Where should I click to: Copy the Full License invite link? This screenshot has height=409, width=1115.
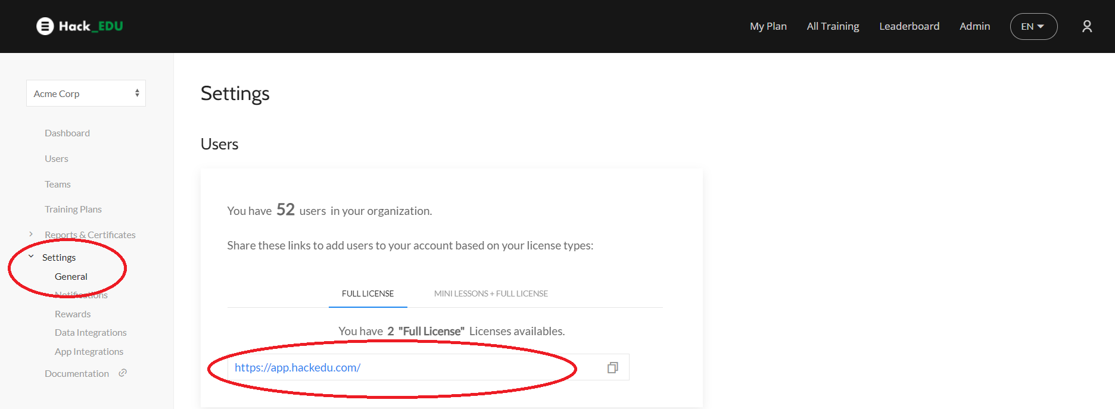tap(612, 368)
